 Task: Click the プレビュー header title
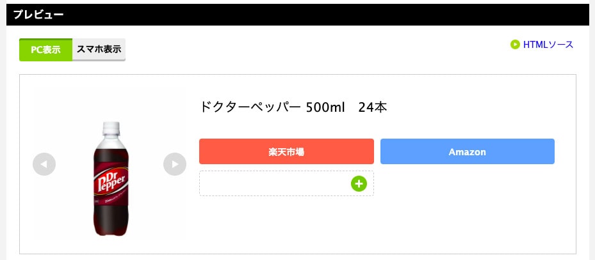coord(38,15)
